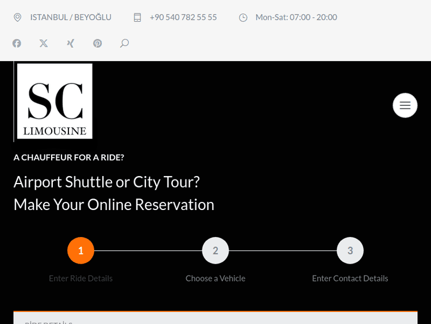The height and width of the screenshot is (324, 431).
Task: Select step 1 orange circle
Action: coord(80,250)
